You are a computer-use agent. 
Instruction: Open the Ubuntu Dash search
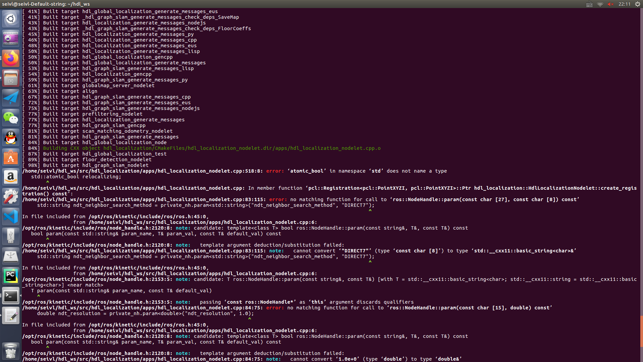[x=11, y=19]
